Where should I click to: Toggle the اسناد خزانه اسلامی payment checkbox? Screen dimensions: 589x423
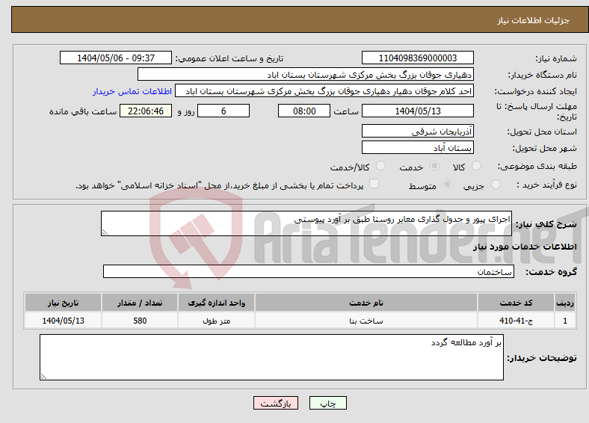[x=374, y=184]
